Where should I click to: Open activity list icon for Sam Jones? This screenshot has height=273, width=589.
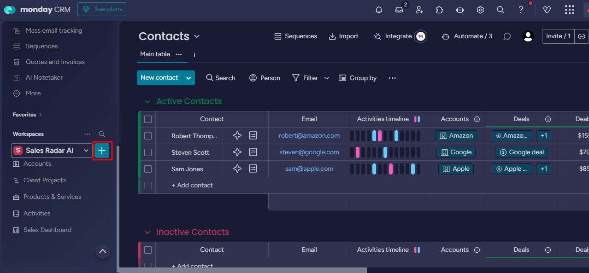(253, 168)
